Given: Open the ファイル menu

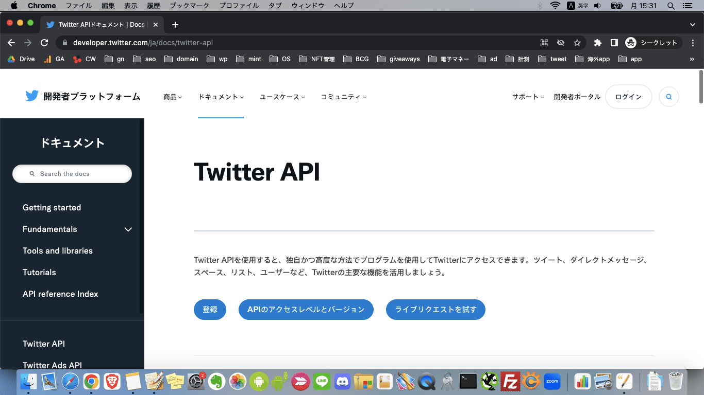Looking at the screenshot, I should [79, 6].
